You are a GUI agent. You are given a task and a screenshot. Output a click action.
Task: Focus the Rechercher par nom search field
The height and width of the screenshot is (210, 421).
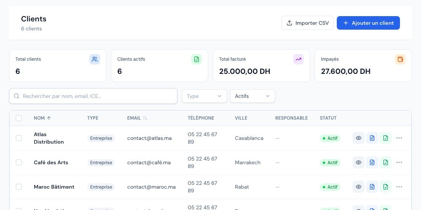click(93, 96)
